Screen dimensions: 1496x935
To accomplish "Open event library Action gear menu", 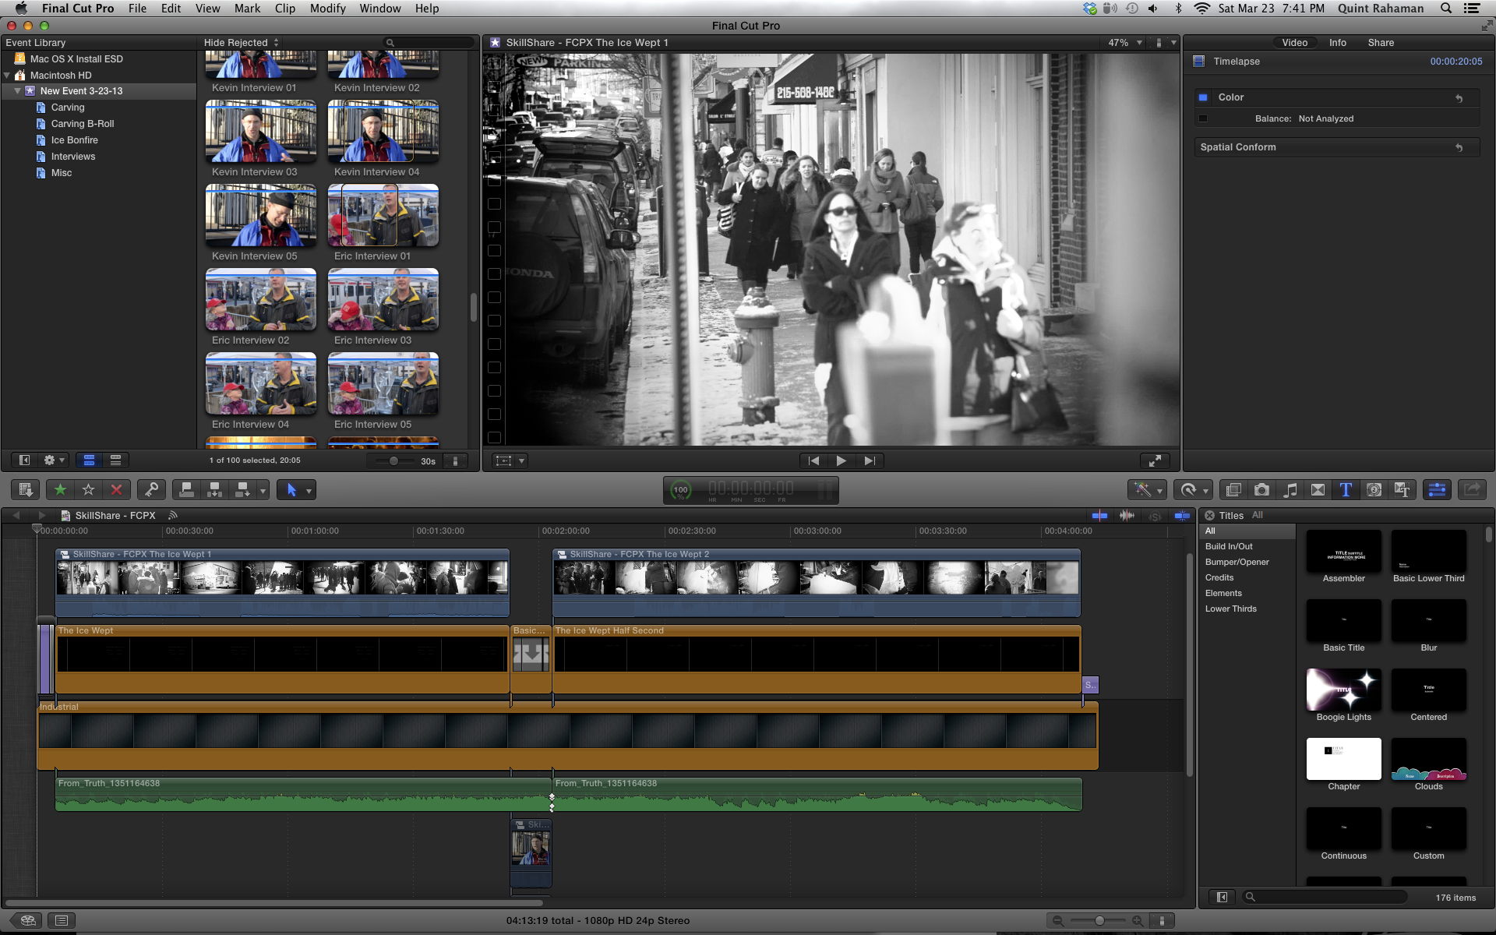I will click(x=53, y=460).
